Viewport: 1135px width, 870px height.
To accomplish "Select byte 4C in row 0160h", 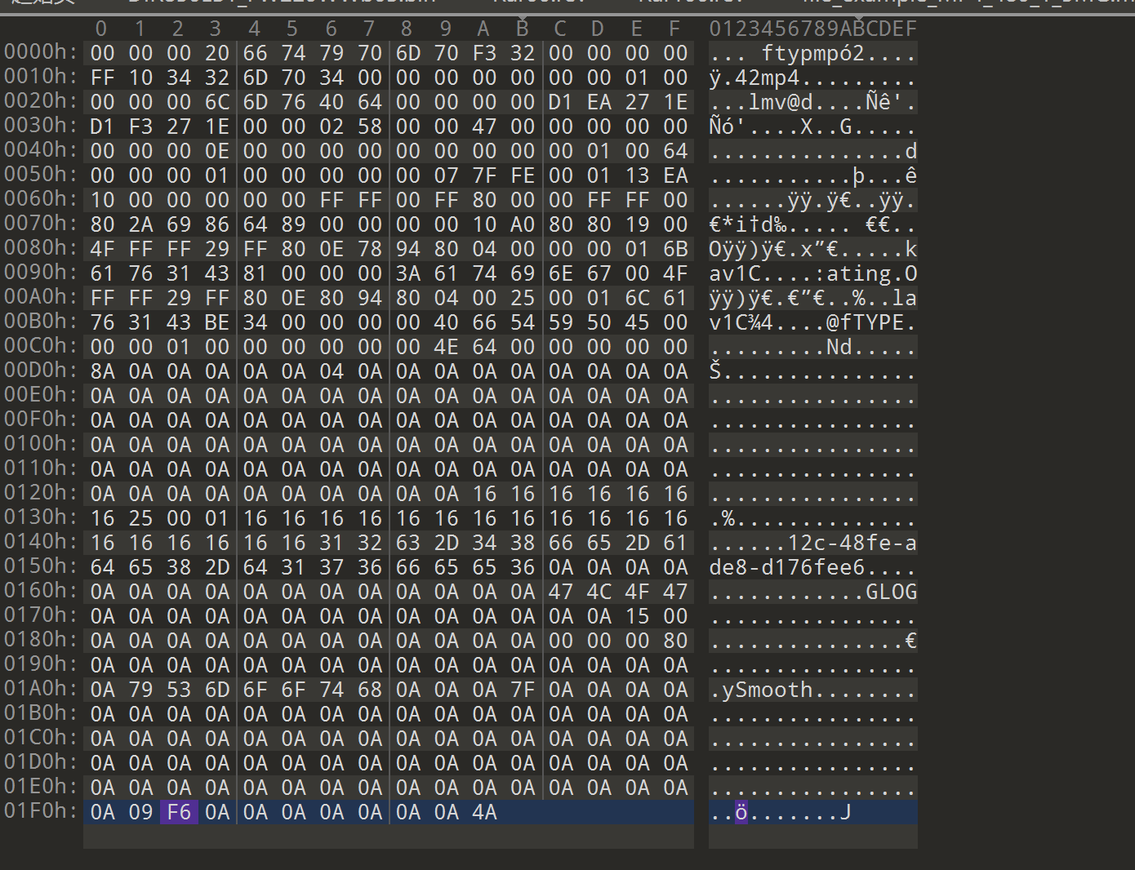I will pyautogui.click(x=599, y=592).
